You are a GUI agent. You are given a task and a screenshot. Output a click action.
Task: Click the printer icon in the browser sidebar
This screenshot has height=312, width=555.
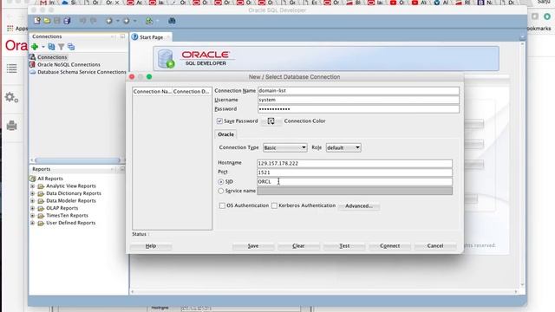11,125
